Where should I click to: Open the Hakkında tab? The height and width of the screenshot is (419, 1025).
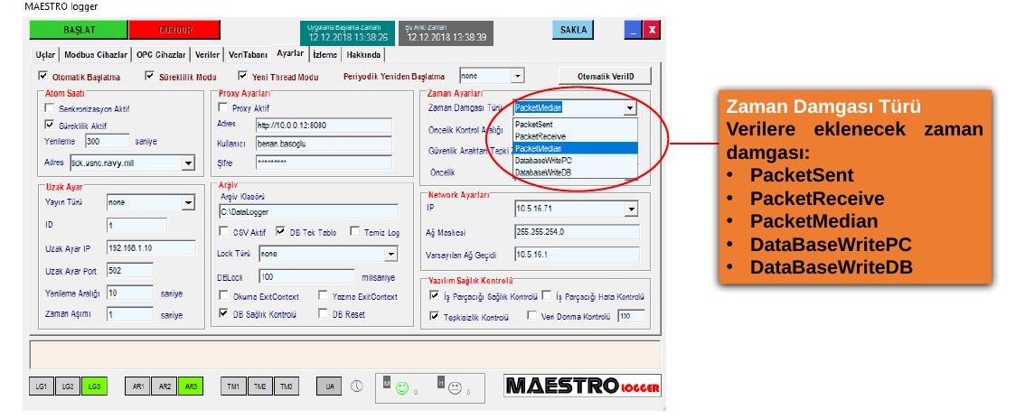[362, 55]
